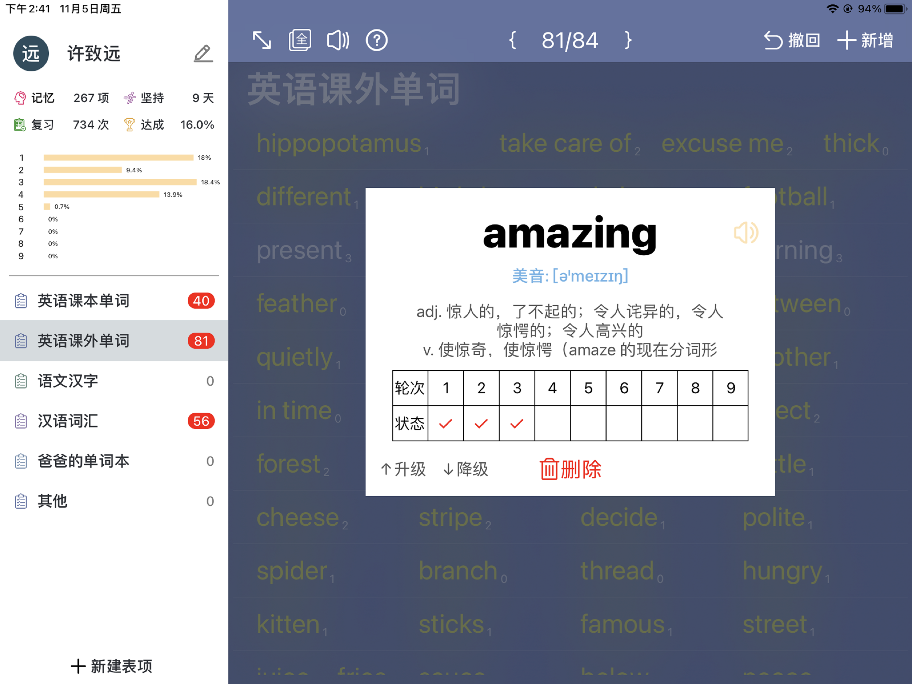The image size is (912, 684).
Task: Tap the 撤回 undo button
Action: click(791, 40)
